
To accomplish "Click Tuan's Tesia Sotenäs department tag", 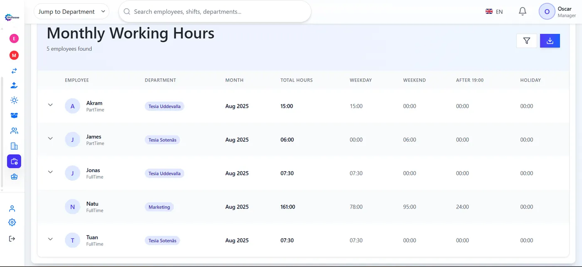I will pyautogui.click(x=163, y=241).
